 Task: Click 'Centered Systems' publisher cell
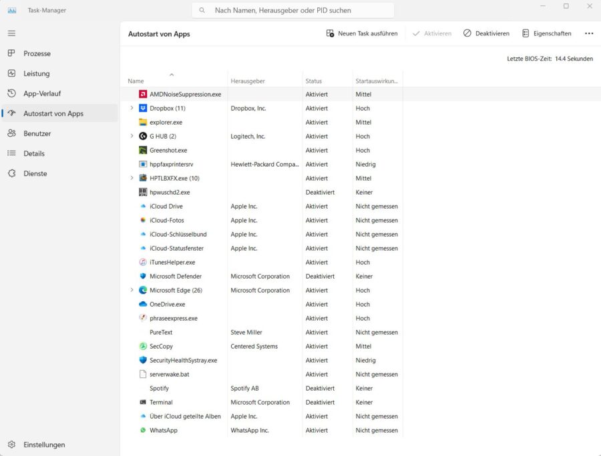tap(254, 346)
